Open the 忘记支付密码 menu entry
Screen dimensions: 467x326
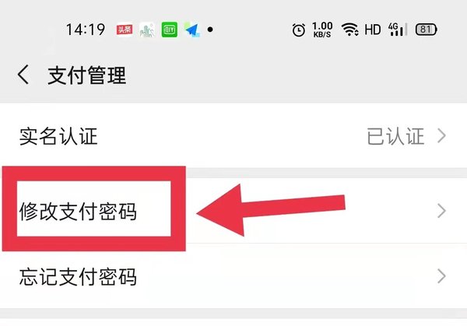pyautogui.click(x=233, y=276)
